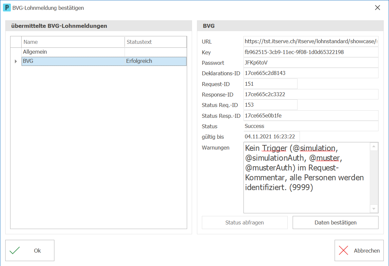Click inside the Warnungen text area
Image resolution: width=389 pixels, height=266 pixels.
coord(307,177)
